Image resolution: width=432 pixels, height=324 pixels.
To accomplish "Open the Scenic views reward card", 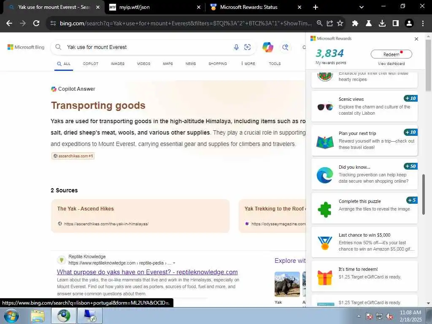I will coord(364,106).
